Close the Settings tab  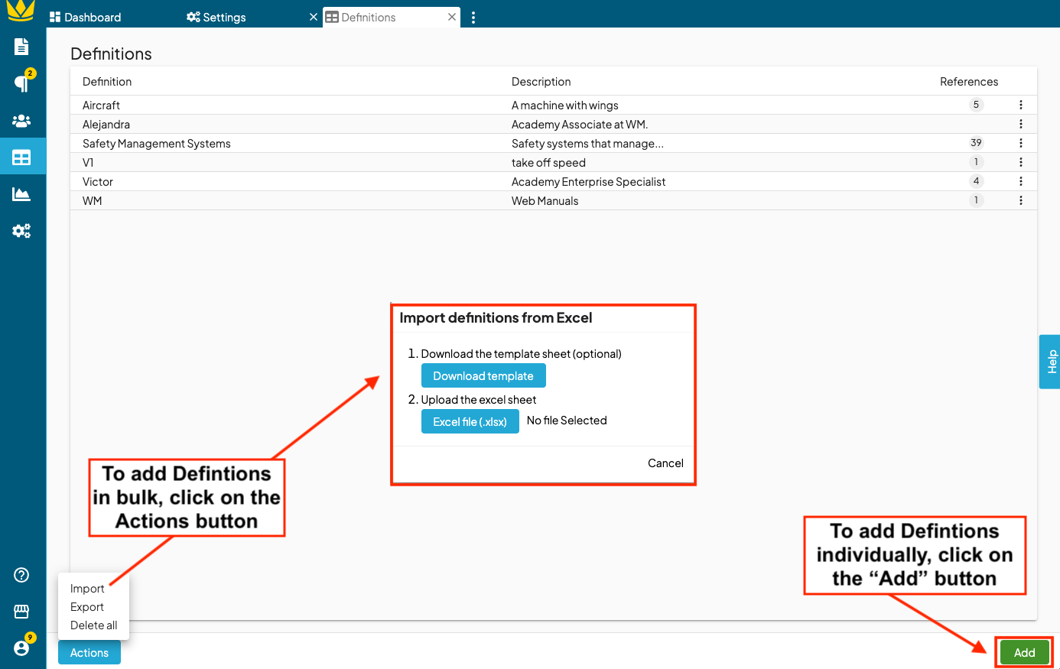314,17
